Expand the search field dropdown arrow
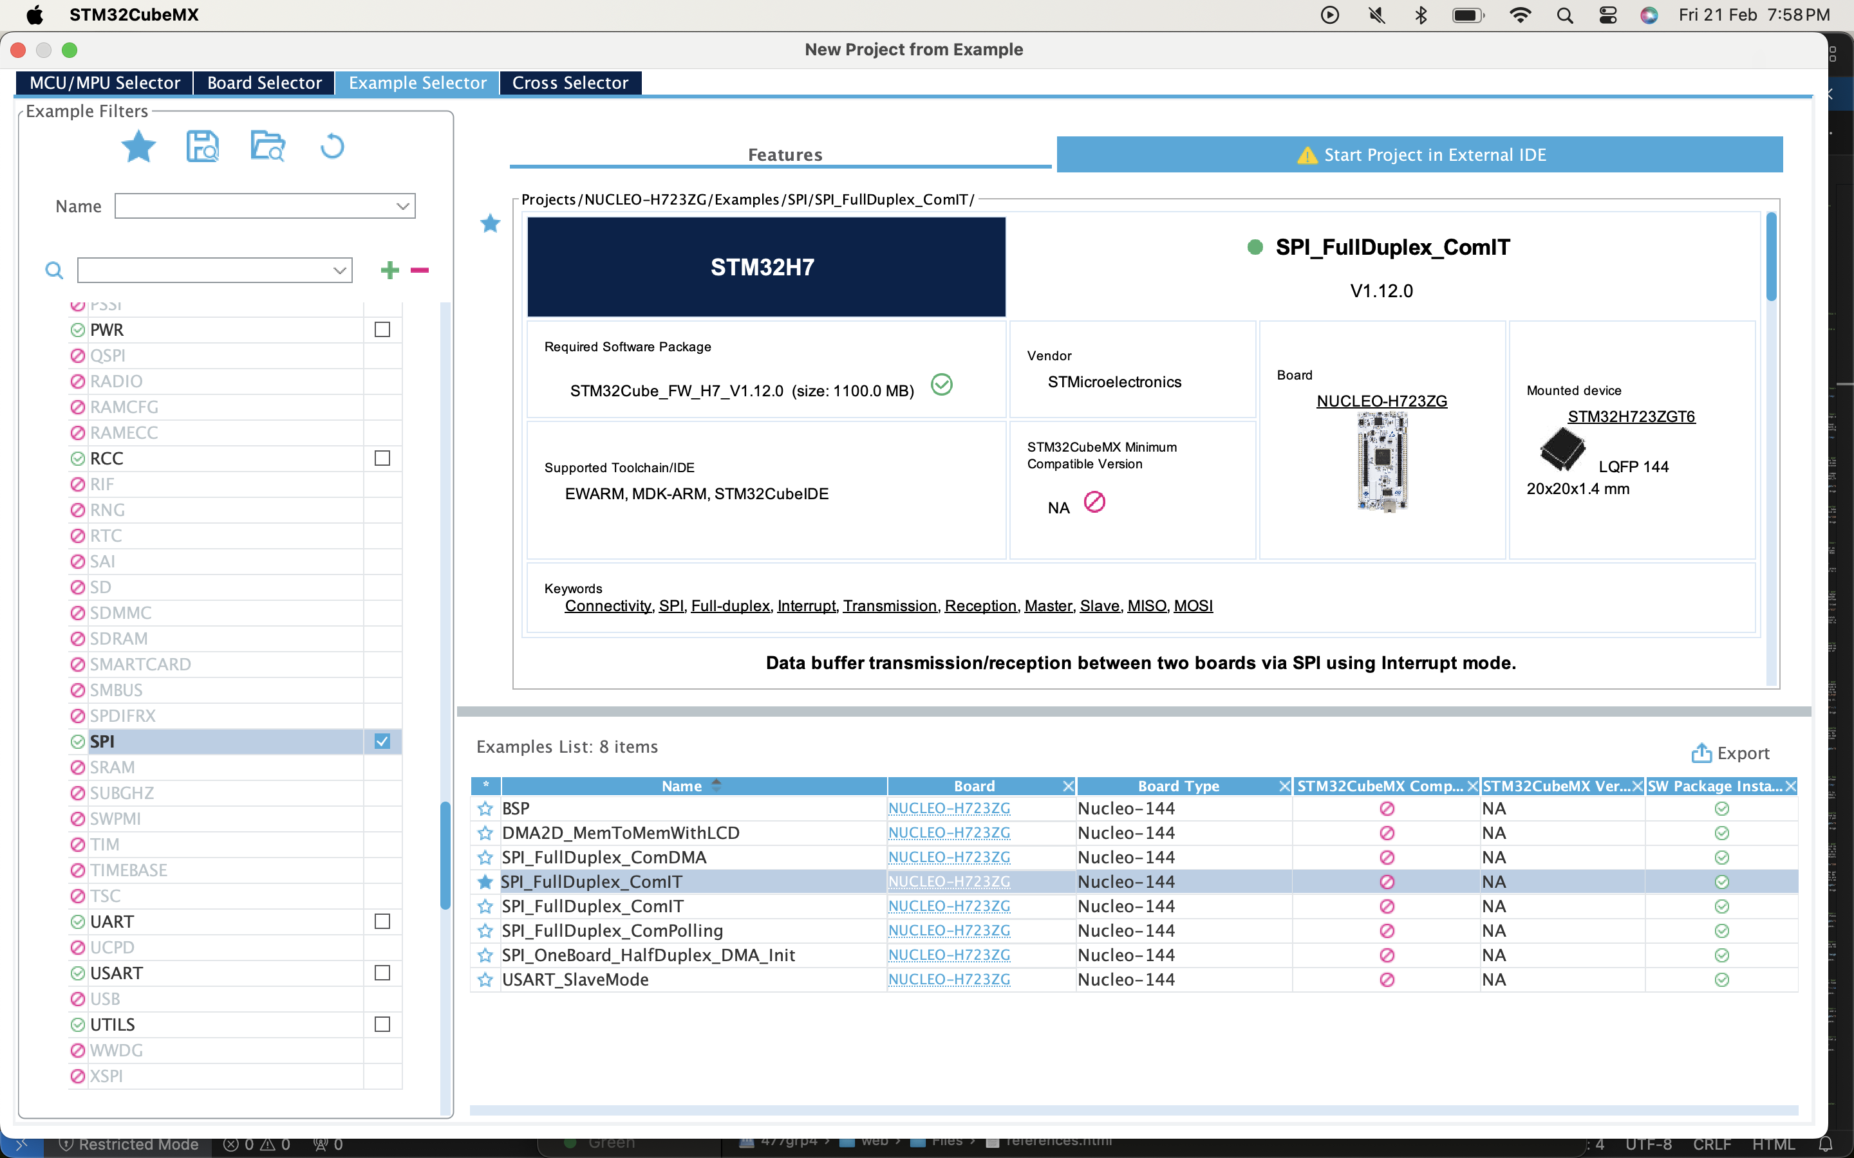This screenshot has width=1854, height=1158. 339,270
